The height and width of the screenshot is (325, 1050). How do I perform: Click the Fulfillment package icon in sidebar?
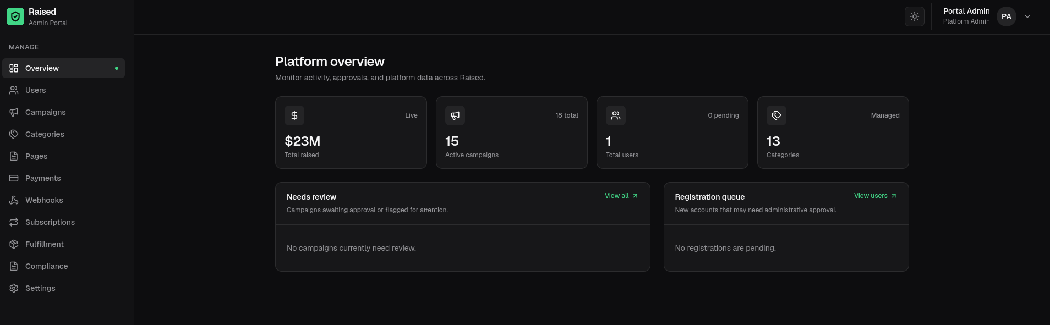click(x=14, y=244)
